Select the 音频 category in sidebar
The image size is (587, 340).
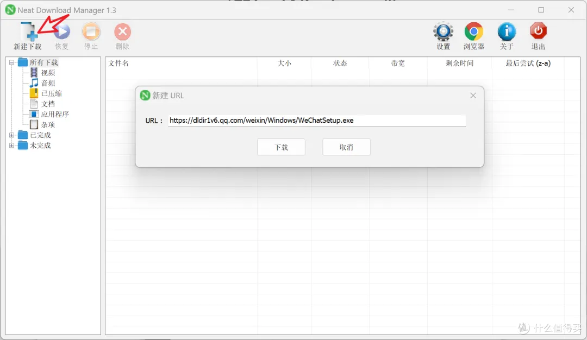48,83
